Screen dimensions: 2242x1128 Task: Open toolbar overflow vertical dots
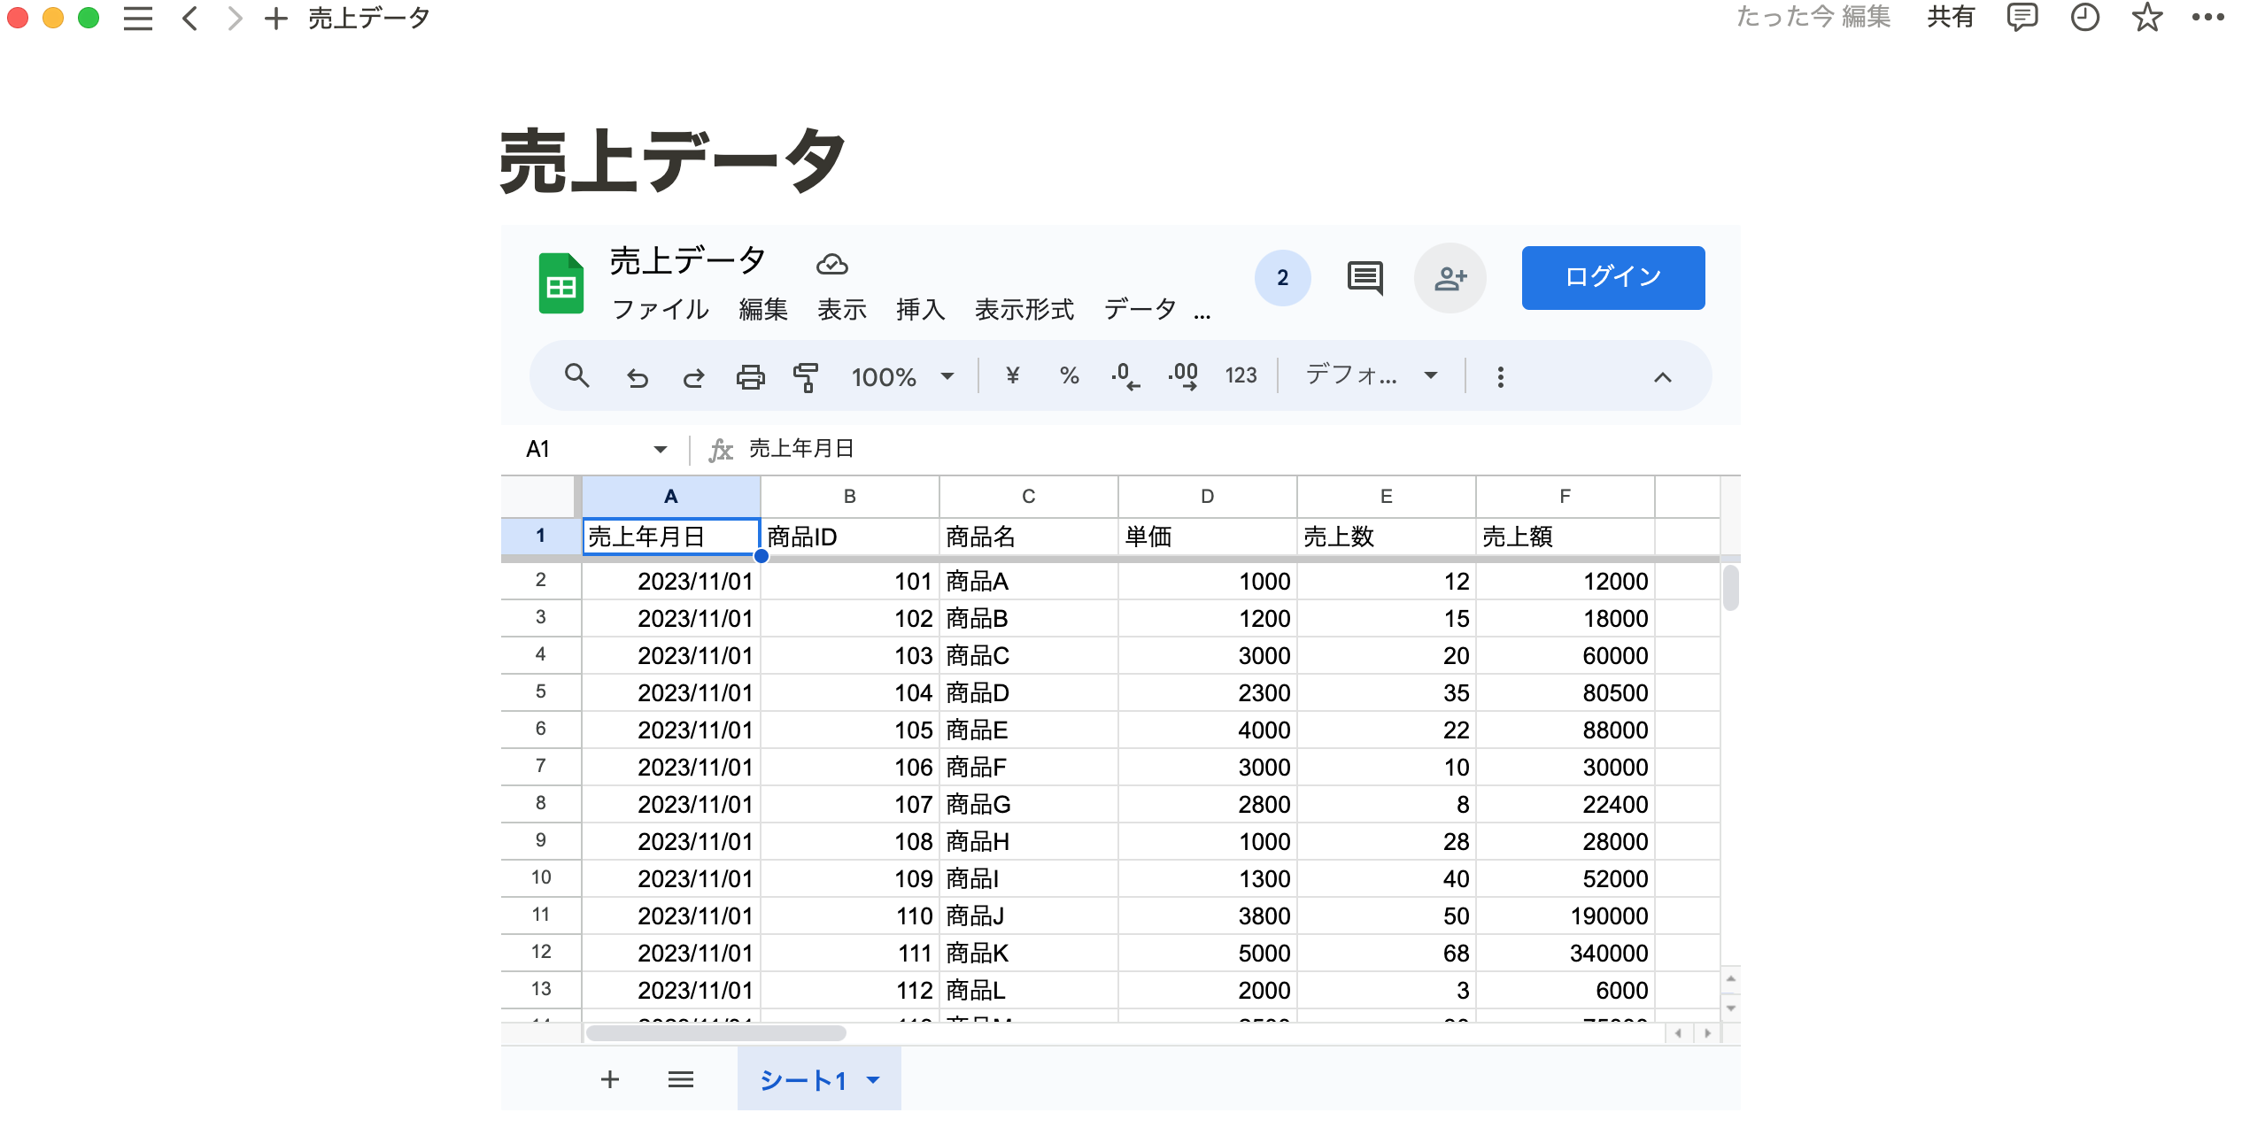pos(1500,377)
